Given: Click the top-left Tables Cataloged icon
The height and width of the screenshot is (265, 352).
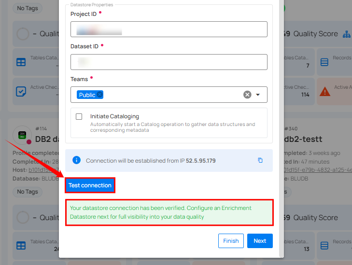Looking at the screenshot, I should [x=21, y=62].
